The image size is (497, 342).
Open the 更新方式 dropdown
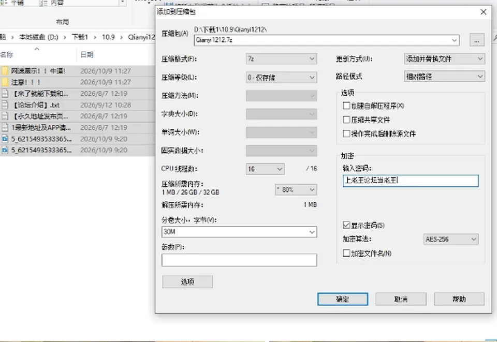[444, 58]
